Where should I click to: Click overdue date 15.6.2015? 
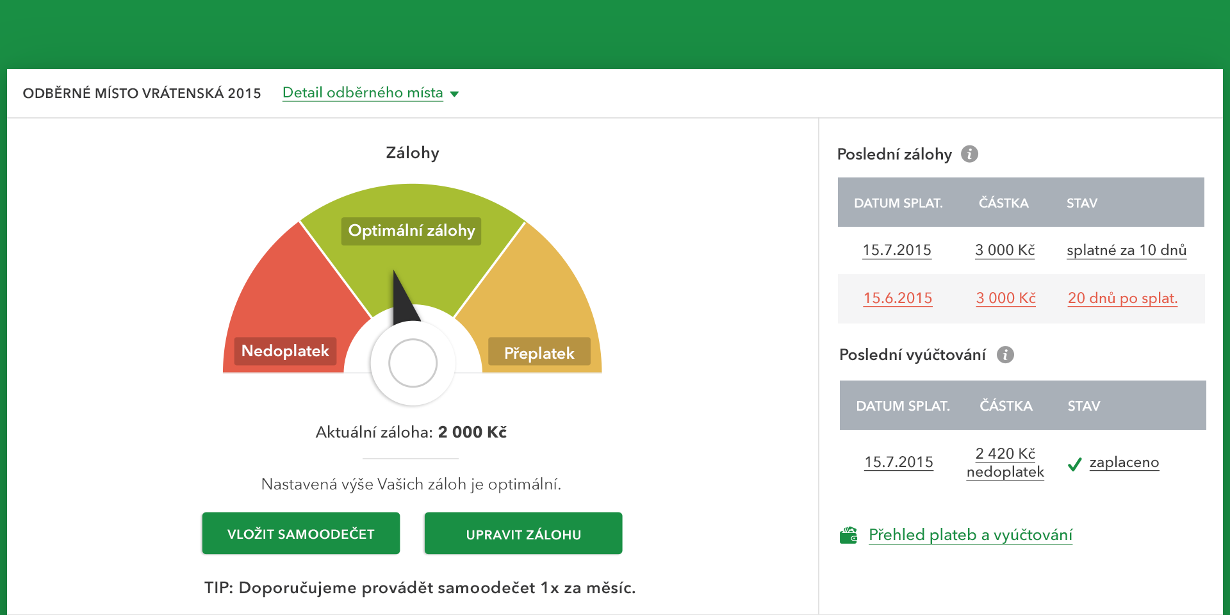[898, 298]
